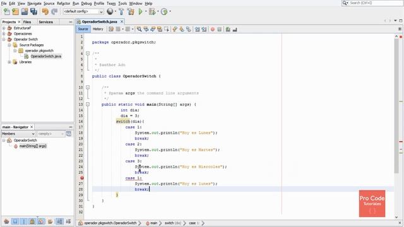Toggle Show Inherited Members in Navigator footer
The height and width of the screenshot is (227, 404).
tap(6, 221)
